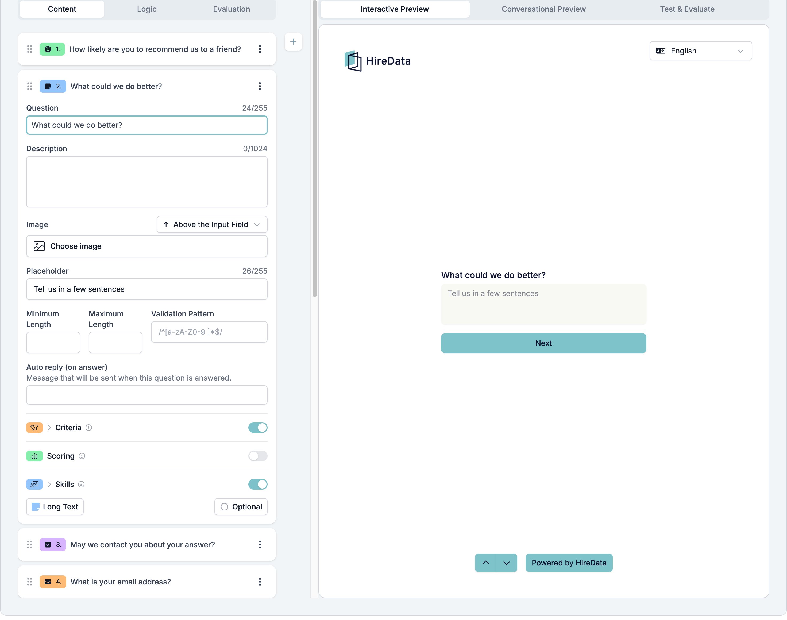Focus the Auto reply input field
This screenshot has height=620, width=787.
(147, 395)
